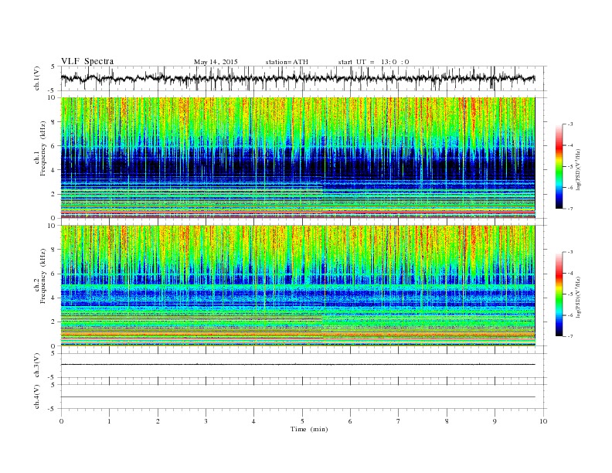Click the "3" minute label on time axis
The width and height of the screenshot is (612, 473).
coord(206,421)
